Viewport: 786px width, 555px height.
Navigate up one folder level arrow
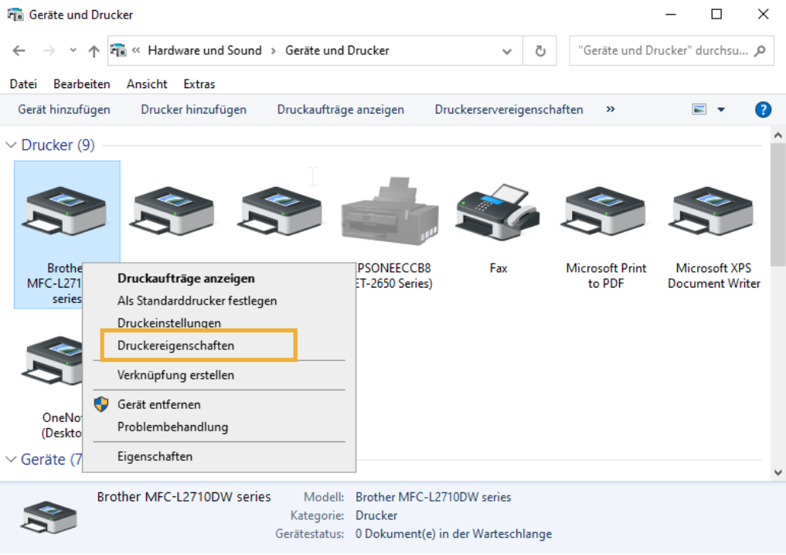coord(94,51)
